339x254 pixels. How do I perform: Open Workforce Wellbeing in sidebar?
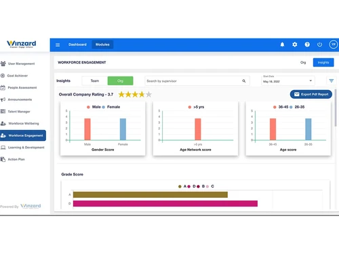click(x=24, y=123)
